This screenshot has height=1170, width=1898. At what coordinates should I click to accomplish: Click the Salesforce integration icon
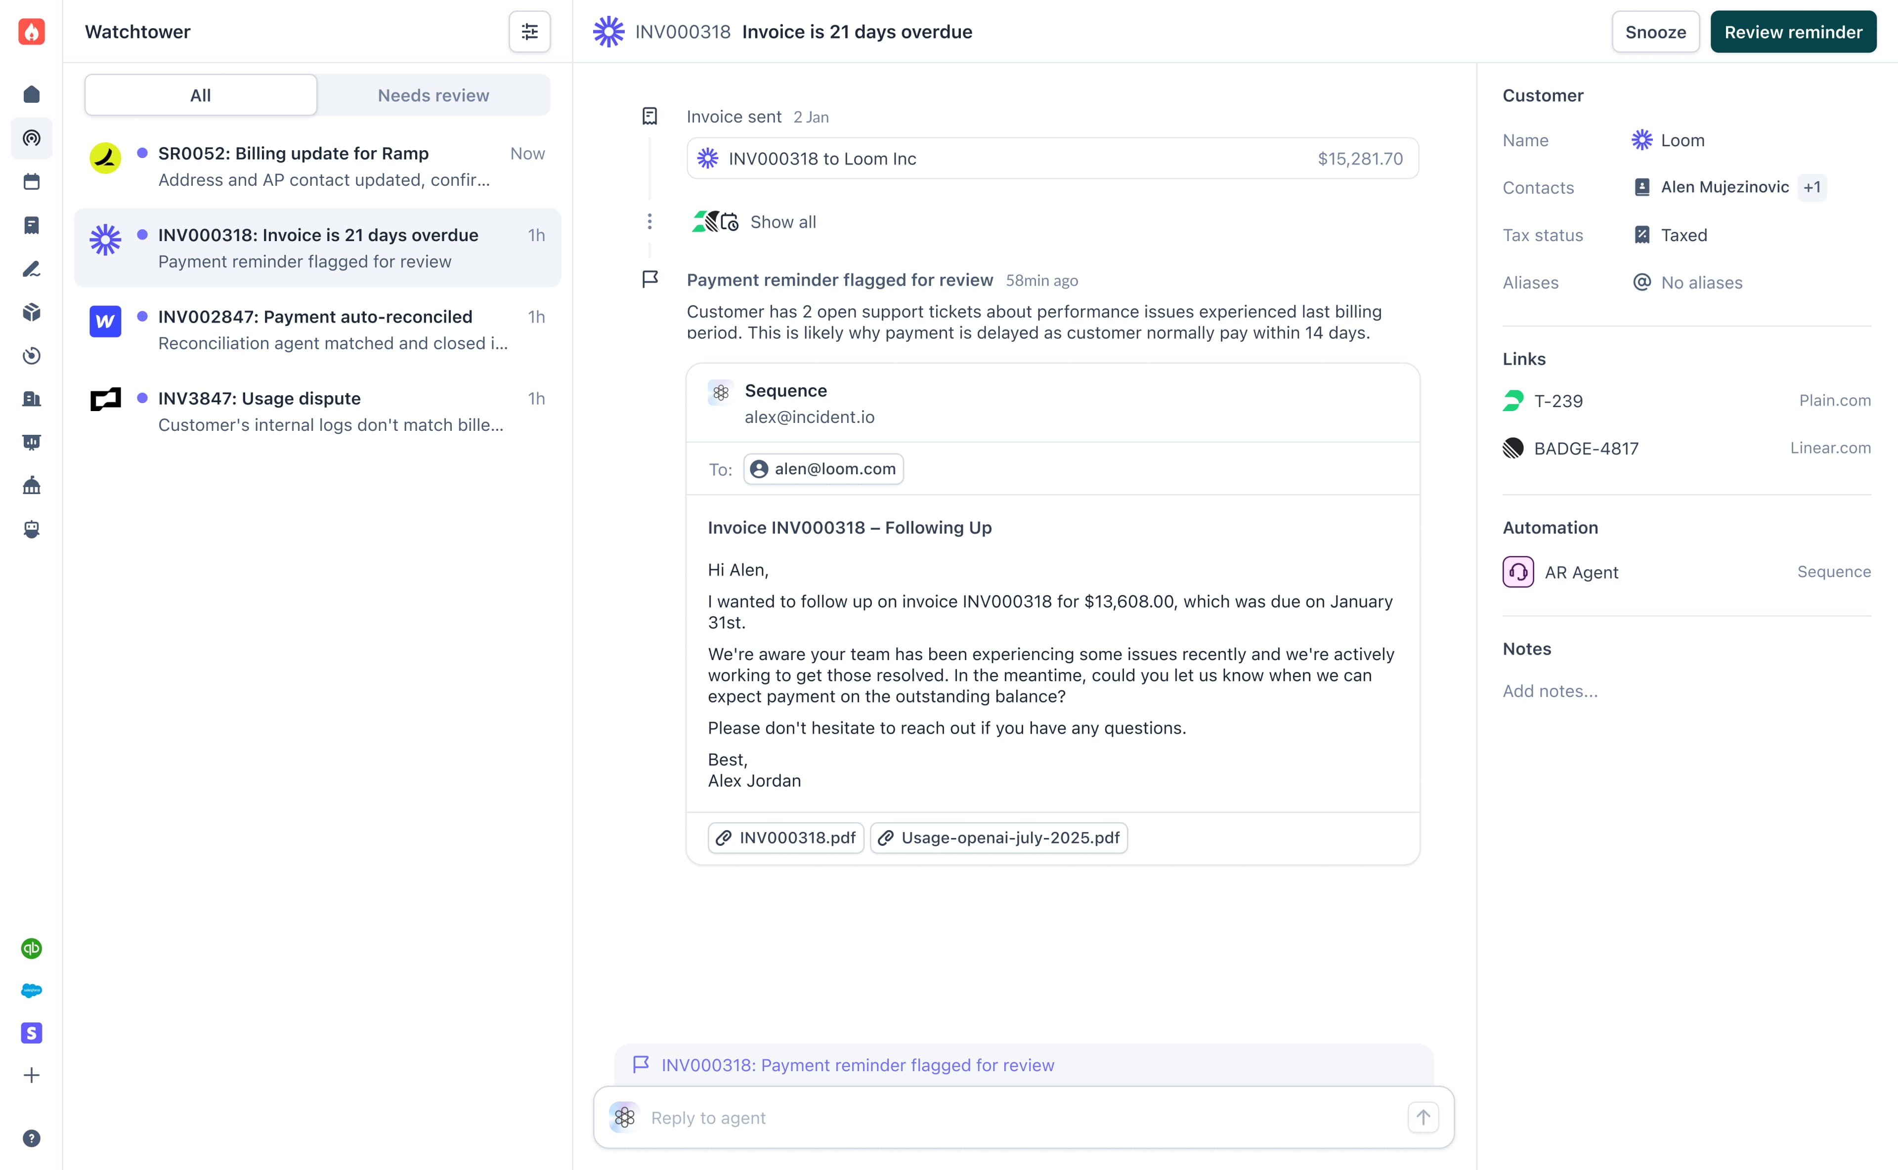[32, 991]
